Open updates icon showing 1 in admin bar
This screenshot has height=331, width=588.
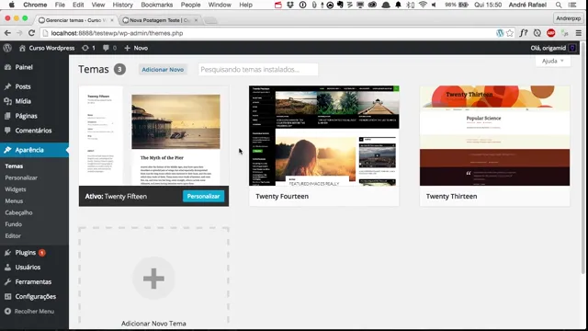(88, 48)
